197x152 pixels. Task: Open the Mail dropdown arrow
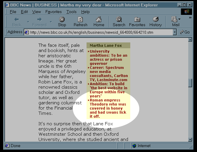tap(179, 19)
